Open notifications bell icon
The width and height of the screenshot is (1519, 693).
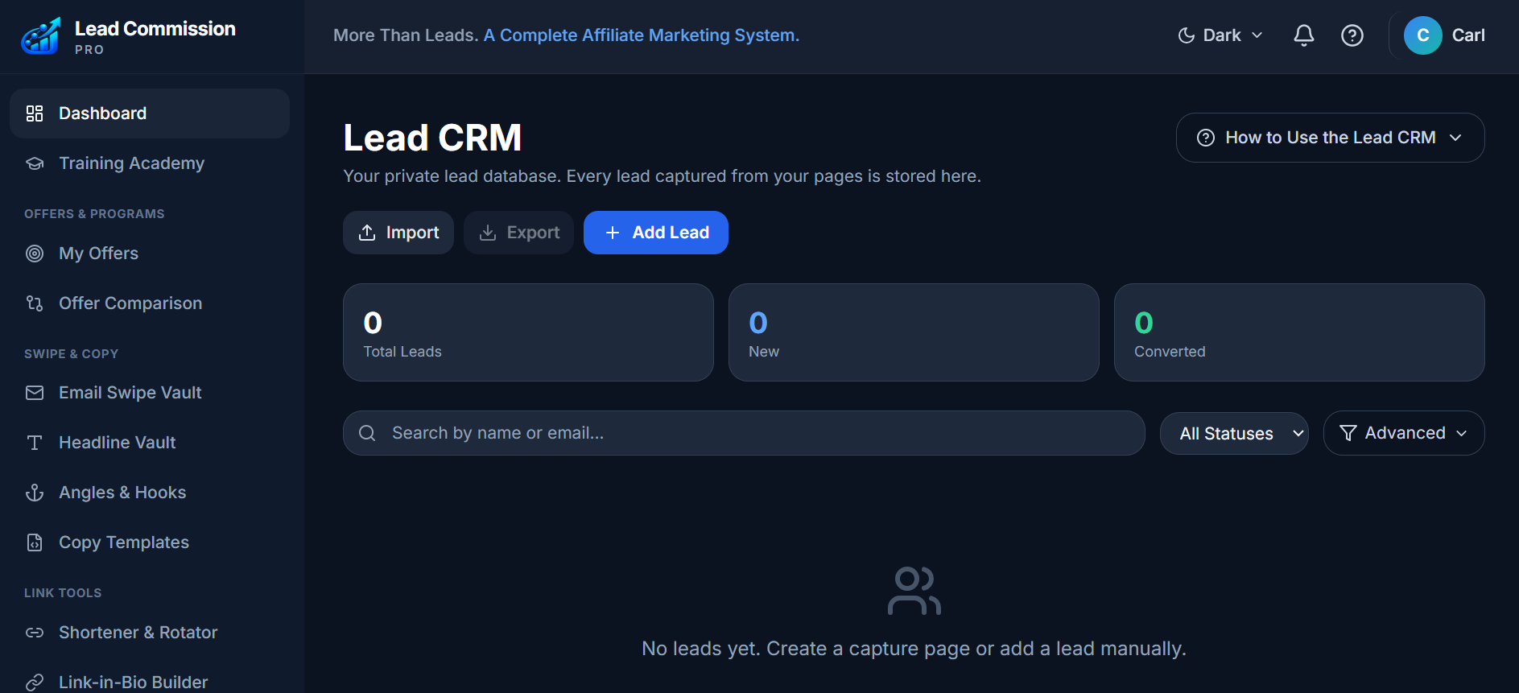click(x=1304, y=35)
